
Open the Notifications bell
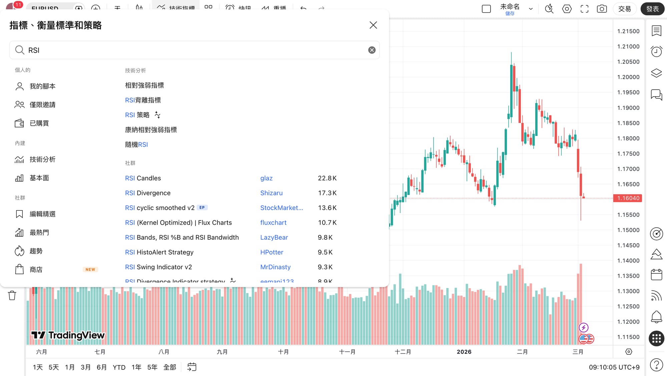[x=656, y=317]
